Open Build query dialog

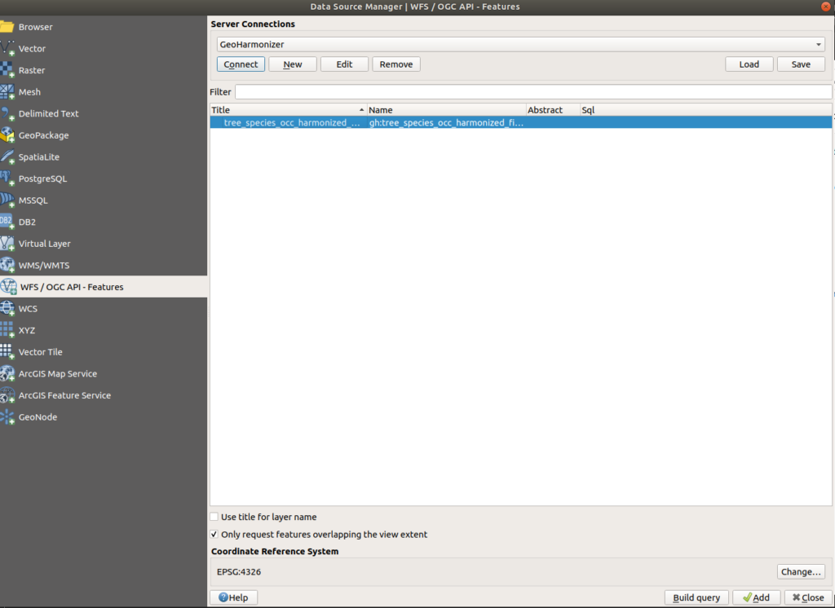pos(696,597)
